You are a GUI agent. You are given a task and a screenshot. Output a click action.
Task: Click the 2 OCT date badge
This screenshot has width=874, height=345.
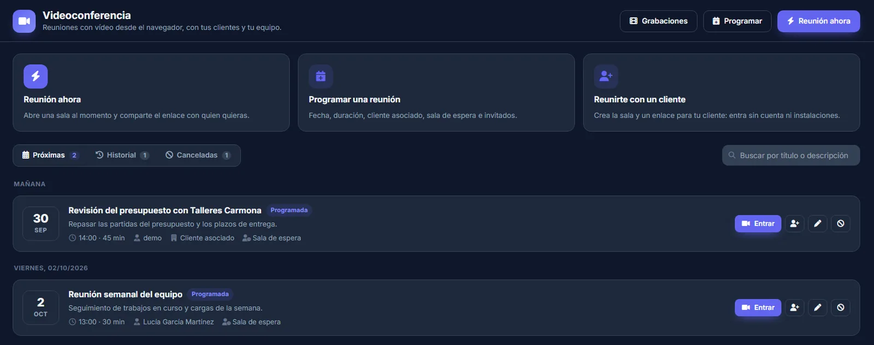(40, 307)
